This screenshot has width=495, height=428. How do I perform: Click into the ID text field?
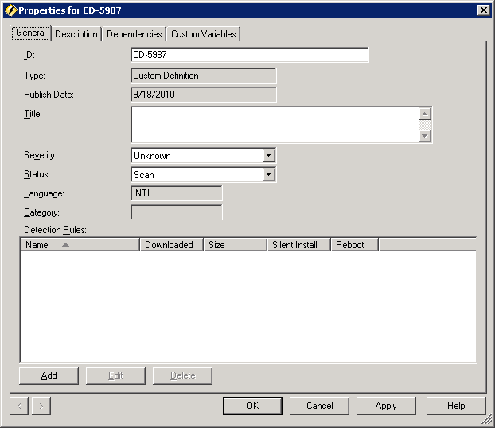249,55
